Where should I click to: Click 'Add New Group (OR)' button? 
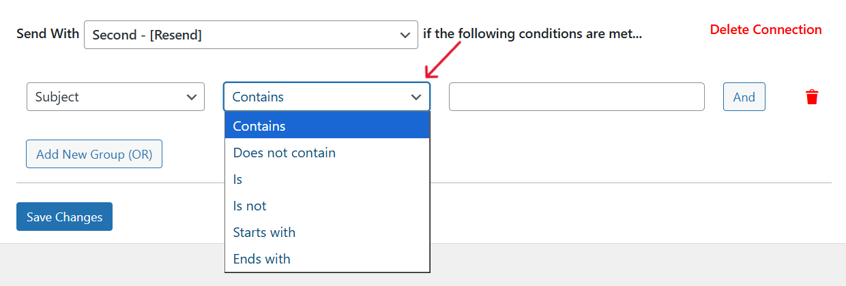[94, 155]
